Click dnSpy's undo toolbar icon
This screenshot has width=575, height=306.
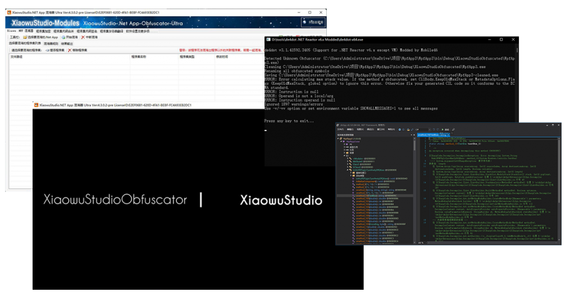(x=434, y=129)
